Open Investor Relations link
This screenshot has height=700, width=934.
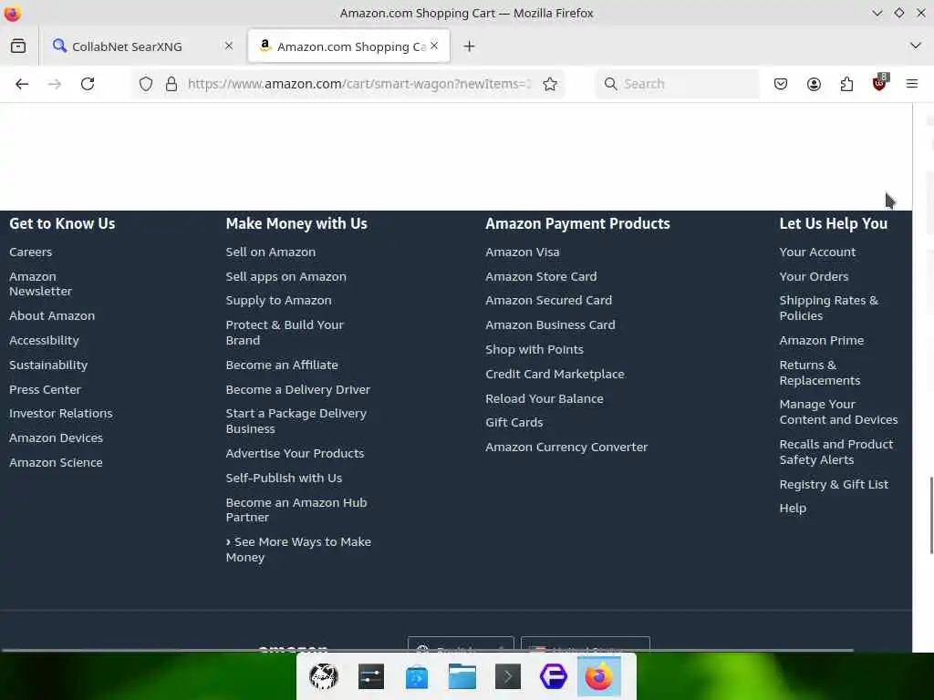tap(61, 413)
